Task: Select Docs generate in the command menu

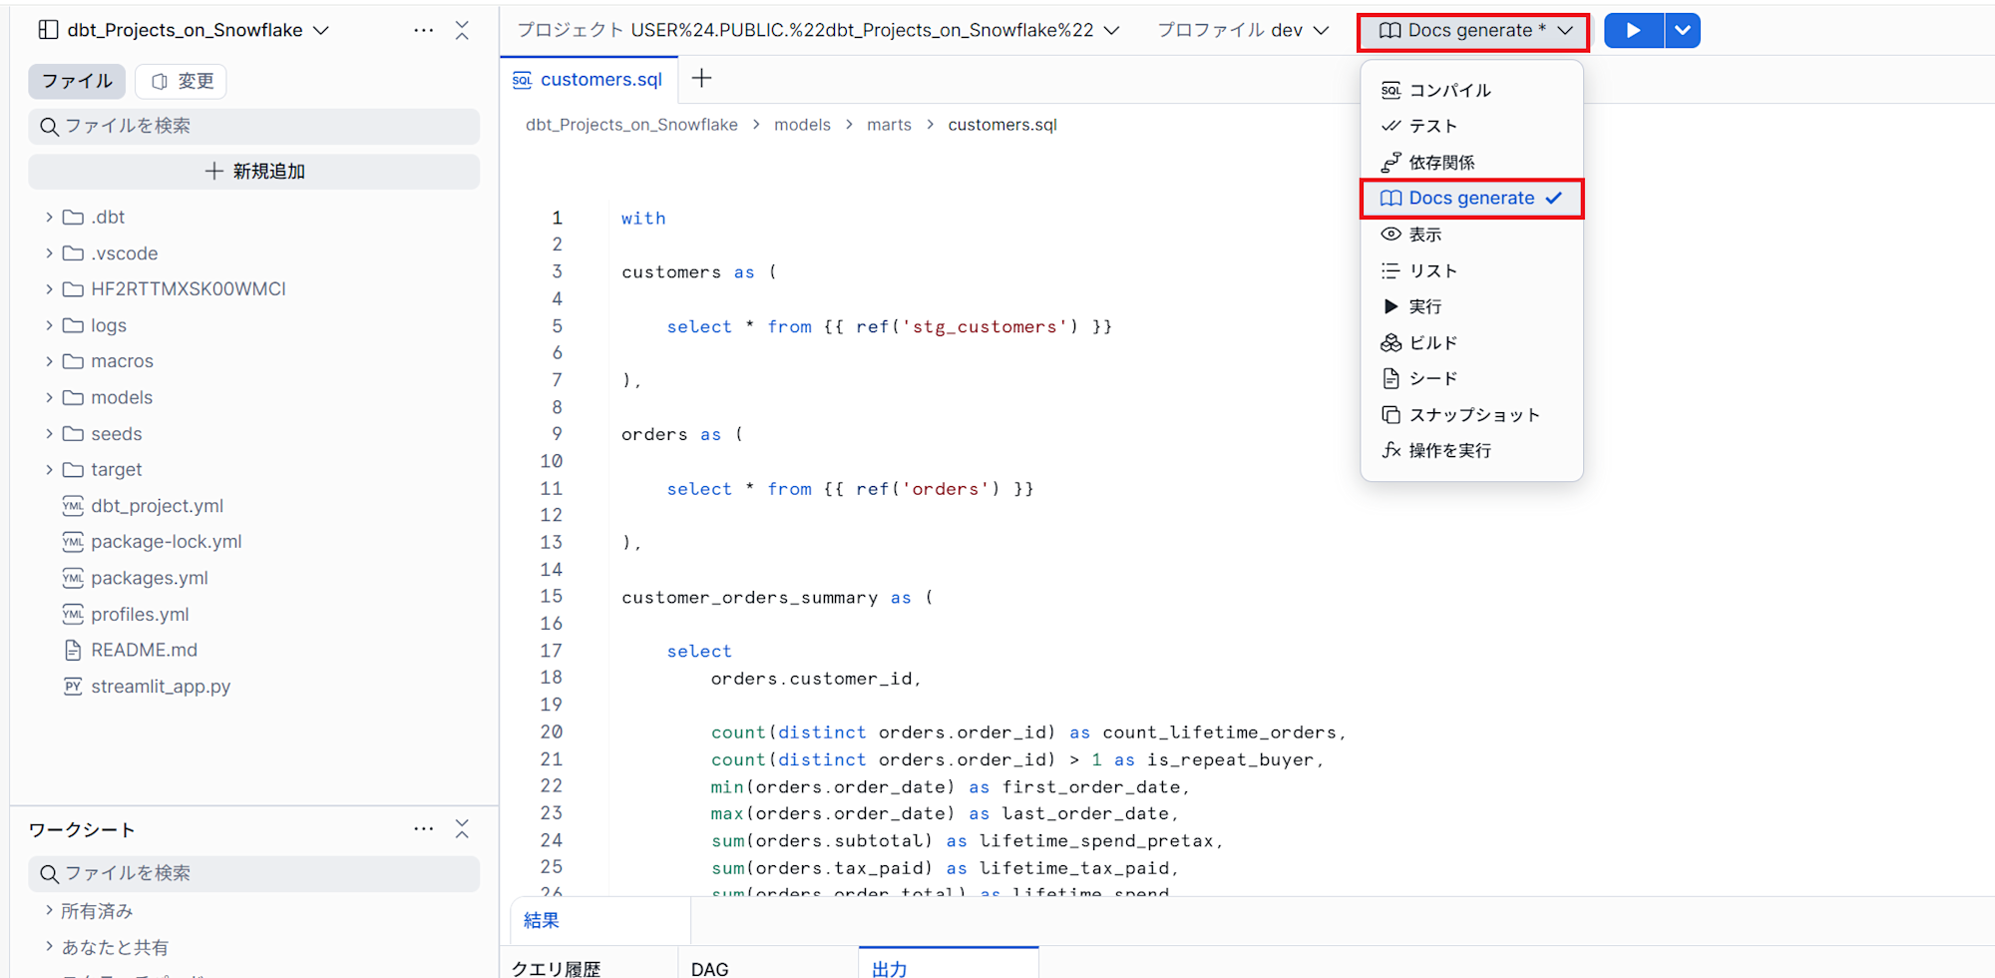Action: tap(1471, 199)
